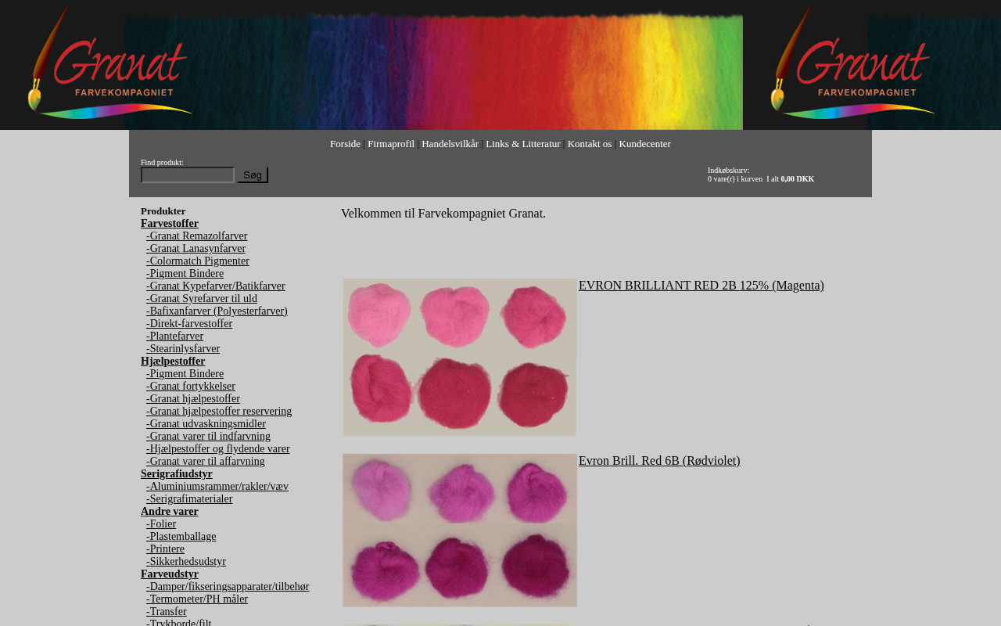Open Granat Kypefarver/Batikfarver
1001x626 pixels.
(x=216, y=286)
